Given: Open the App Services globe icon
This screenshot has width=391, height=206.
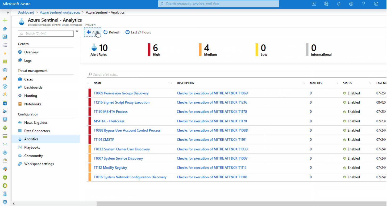Looking at the screenshot, I should tap(5, 86).
